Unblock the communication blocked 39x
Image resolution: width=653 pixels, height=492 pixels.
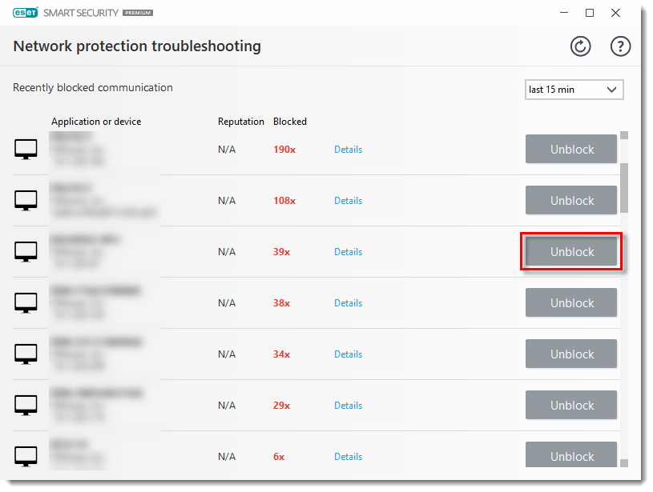click(571, 252)
